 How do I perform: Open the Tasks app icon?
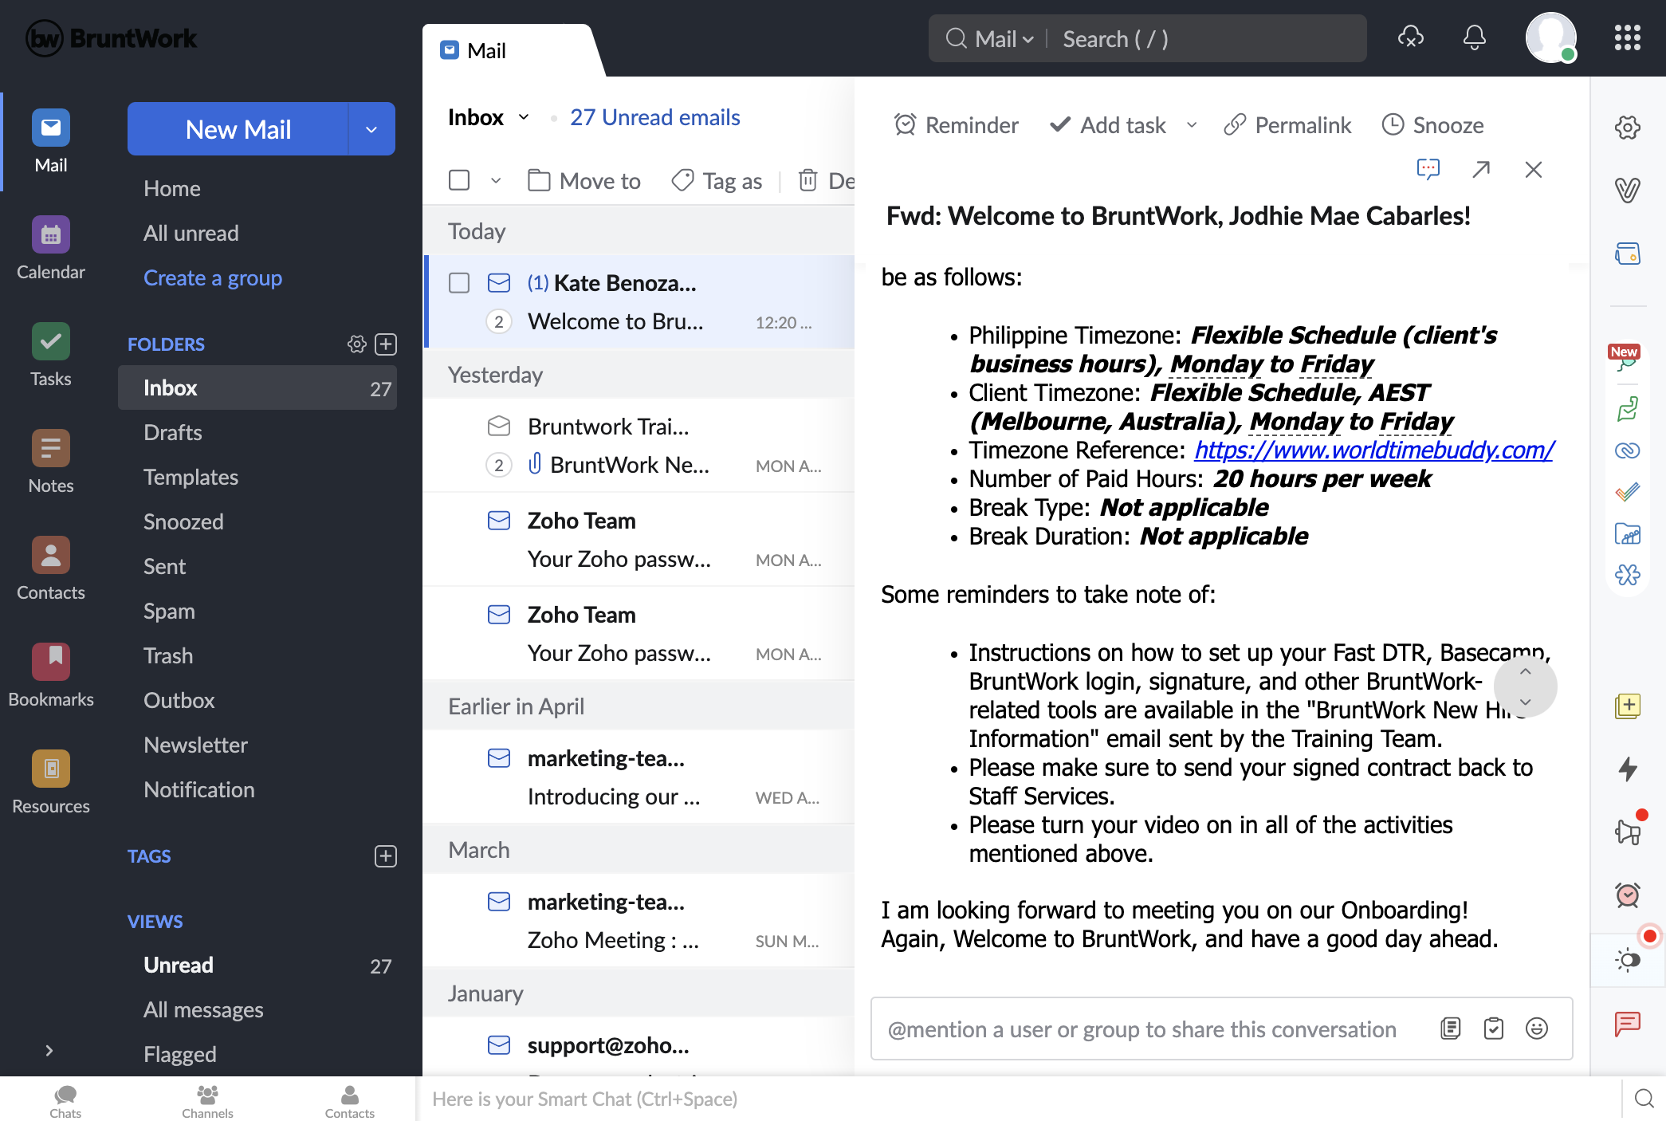point(50,355)
